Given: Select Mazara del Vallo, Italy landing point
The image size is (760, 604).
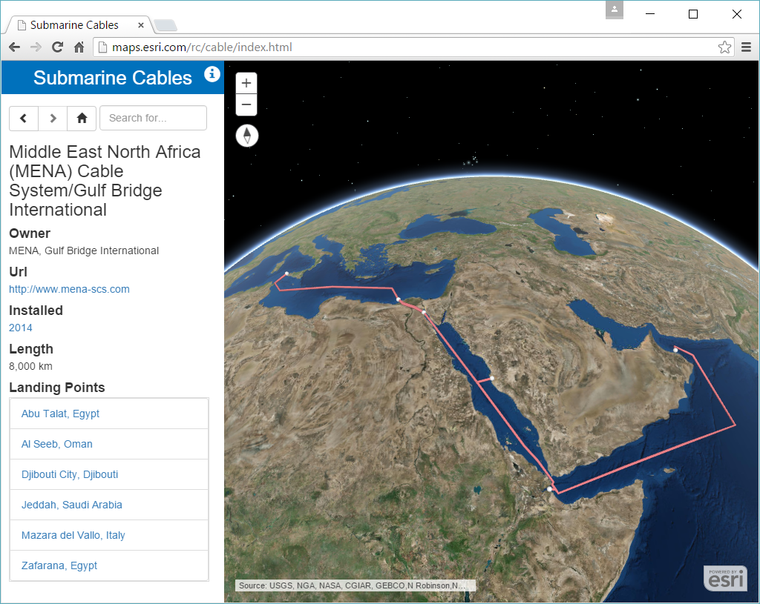Looking at the screenshot, I should 109,535.
